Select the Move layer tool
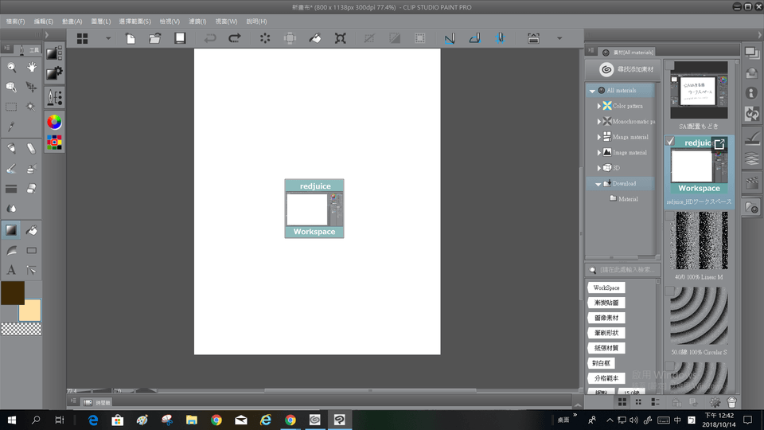The width and height of the screenshot is (764, 430). pos(32,87)
